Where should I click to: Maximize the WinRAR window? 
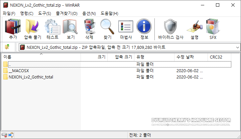218,5
